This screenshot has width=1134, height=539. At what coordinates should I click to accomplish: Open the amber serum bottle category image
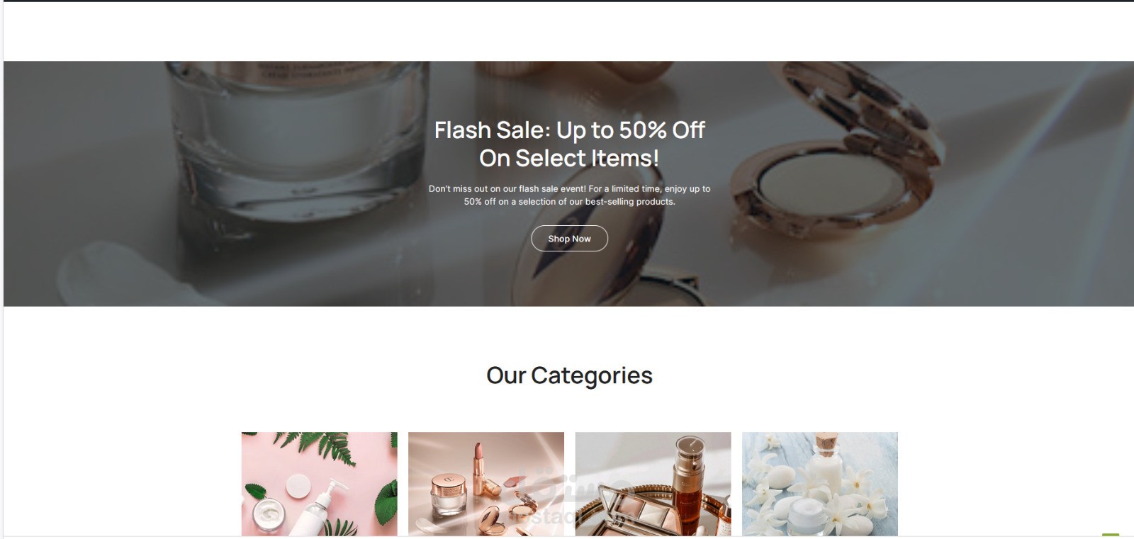pyautogui.click(x=653, y=484)
